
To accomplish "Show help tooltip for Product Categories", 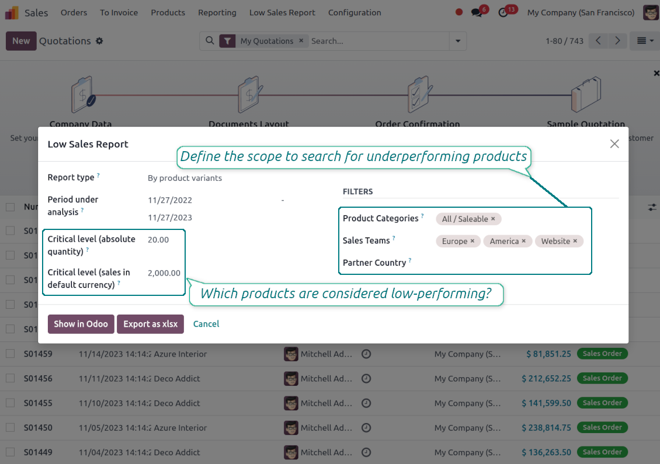I will click(x=422, y=216).
